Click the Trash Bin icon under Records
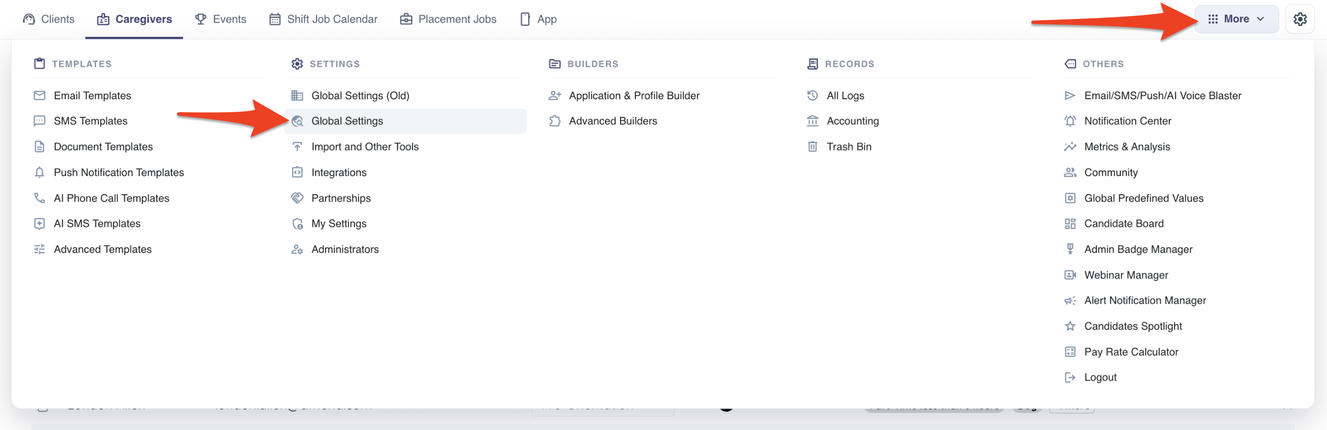Screen dimensions: 1327x430 click(812, 147)
